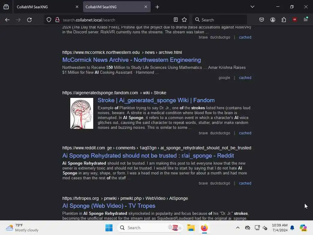The width and height of the screenshot is (313, 235).
Task: Click duckduckgo label on the Reddit result
Action: pos(220,183)
